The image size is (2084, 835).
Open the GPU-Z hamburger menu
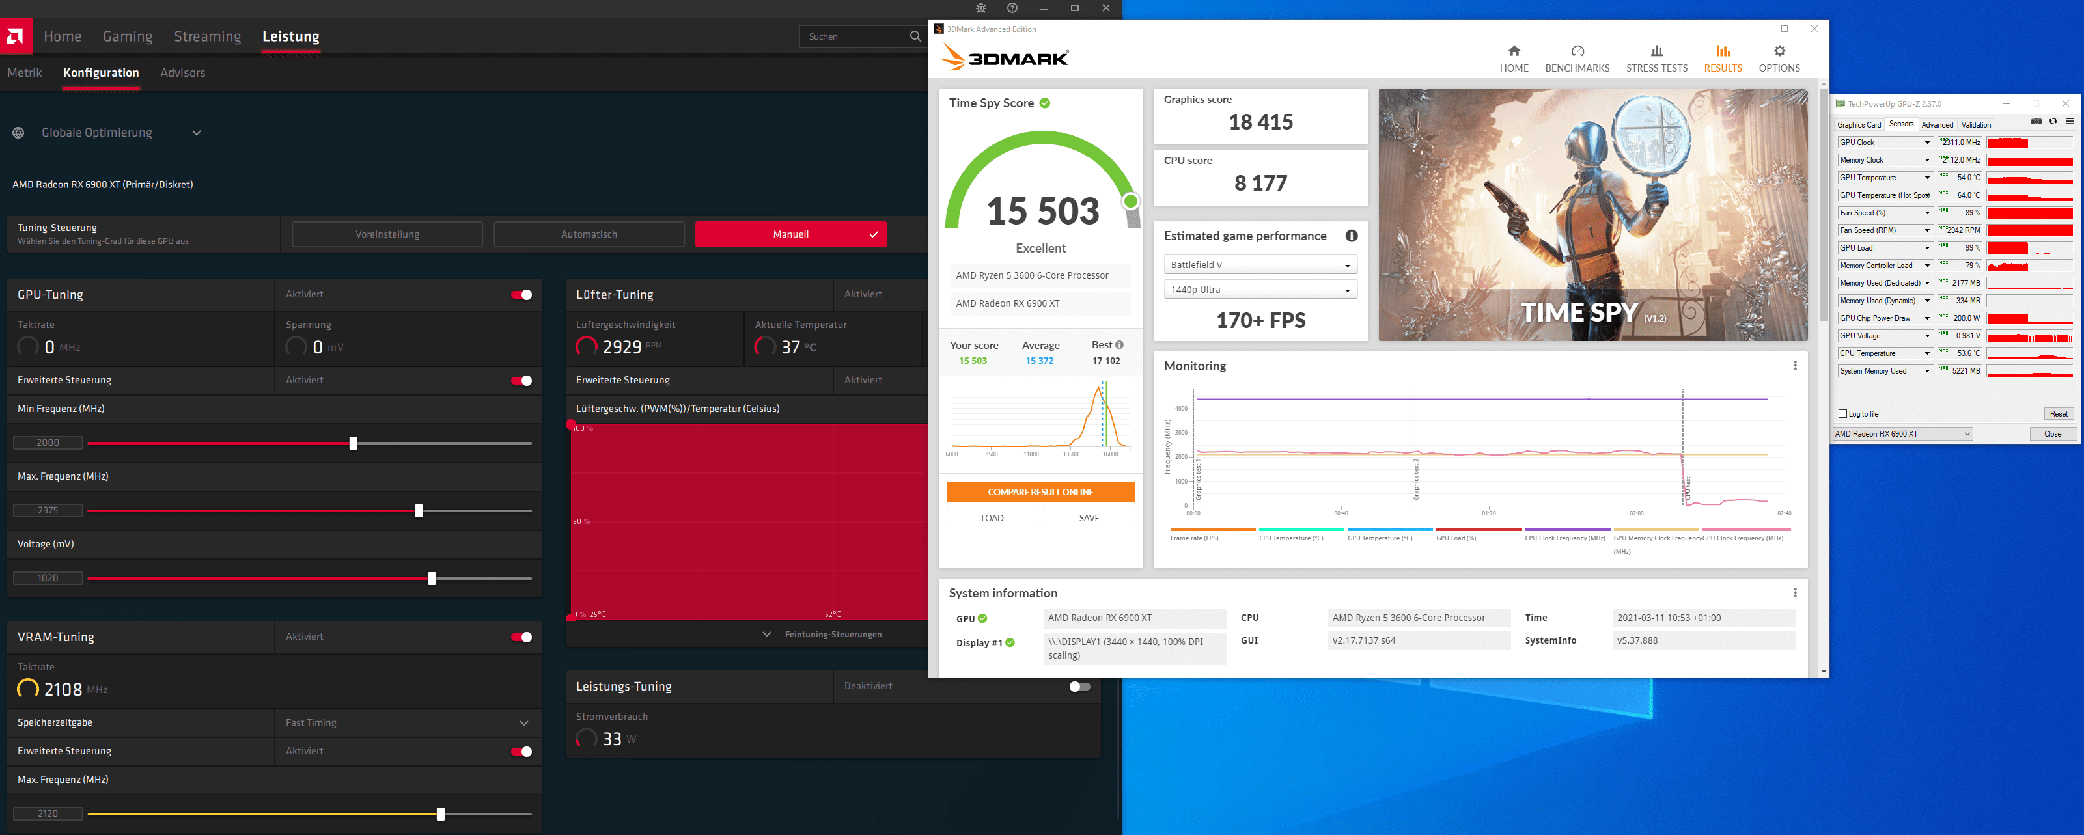click(2070, 121)
